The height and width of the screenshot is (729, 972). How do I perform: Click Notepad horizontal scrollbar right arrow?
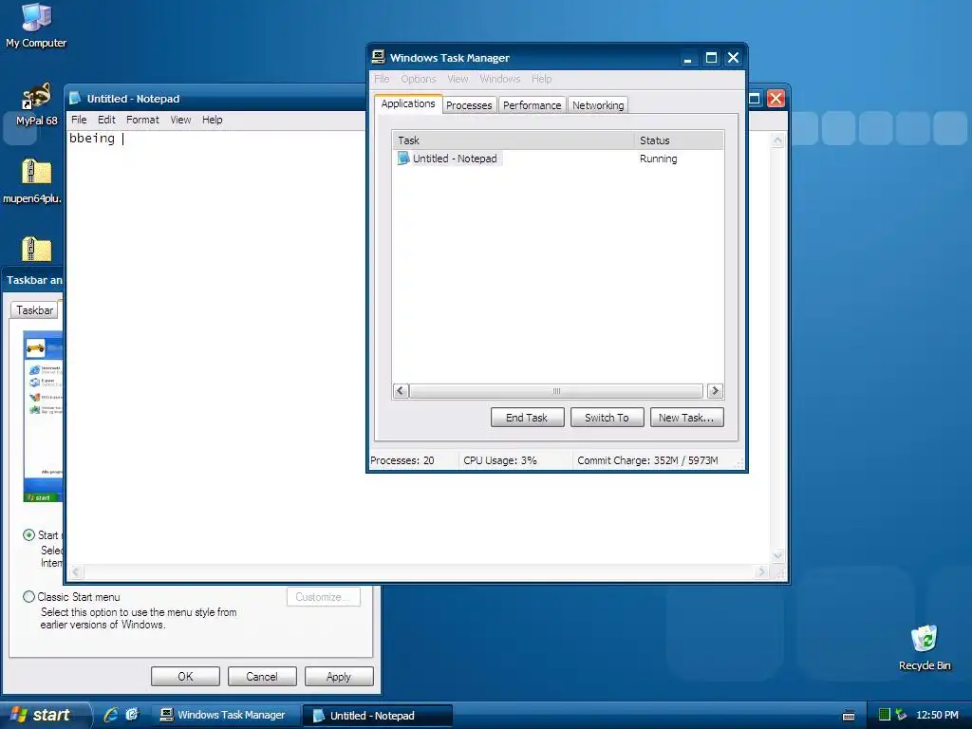(x=762, y=571)
